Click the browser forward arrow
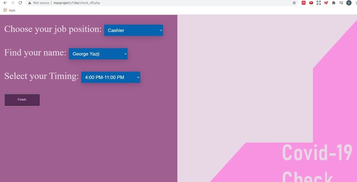 pos(12,3)
